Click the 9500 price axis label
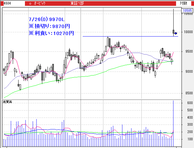 point(187,52)
